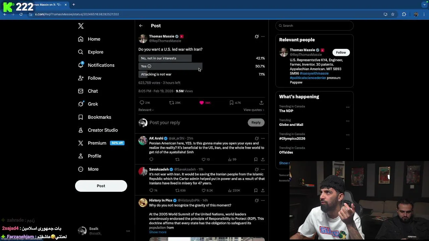Viewport: 429px width, 241px height.
Task: Open three-dot menu on AK Arshi reply
Action: [x=263, y=138]
